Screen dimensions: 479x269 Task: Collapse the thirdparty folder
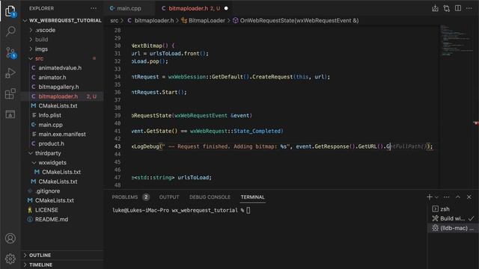click(62, 153)
